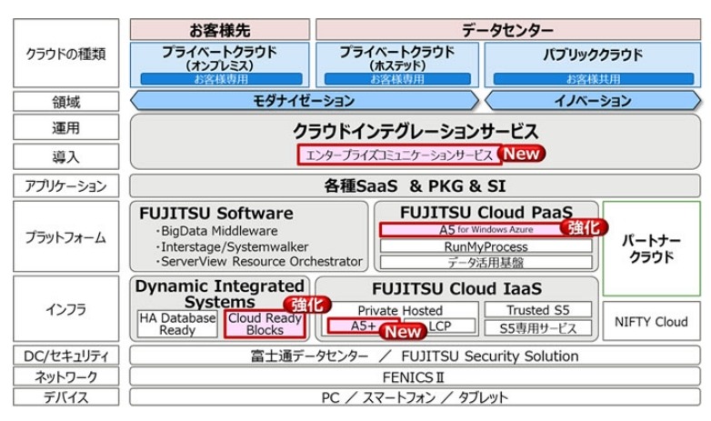Click the LCP box
Viewport: 711px width, 421px height.
(440, 326)
